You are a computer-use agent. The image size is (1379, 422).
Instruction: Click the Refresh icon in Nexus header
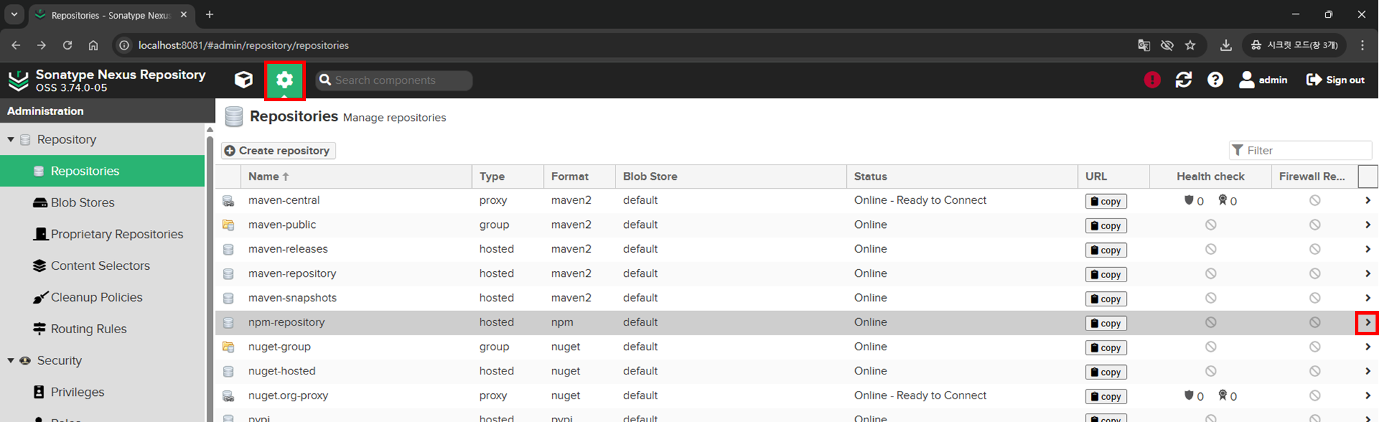pos(1184,80)
